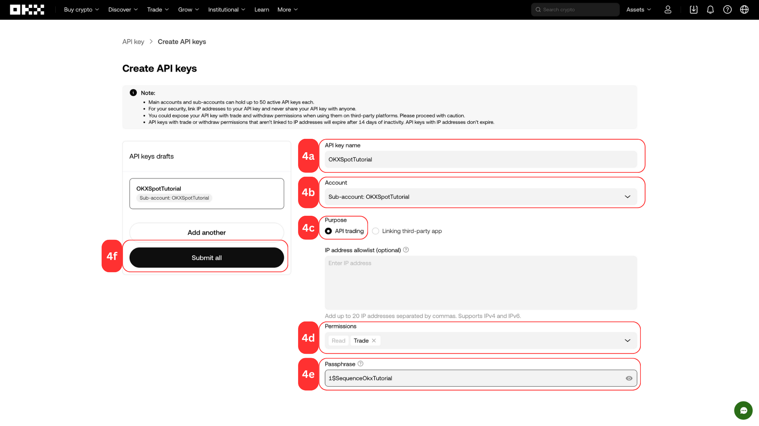Screen dimensions: 759x426
Task: Open the user profile icon
Action: click(x=668, y=9)
